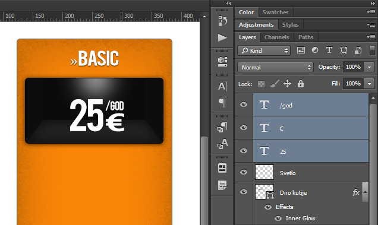Click canvas scroll up arrow
Screen dimensions: 378x225
[x=204, y=17]
